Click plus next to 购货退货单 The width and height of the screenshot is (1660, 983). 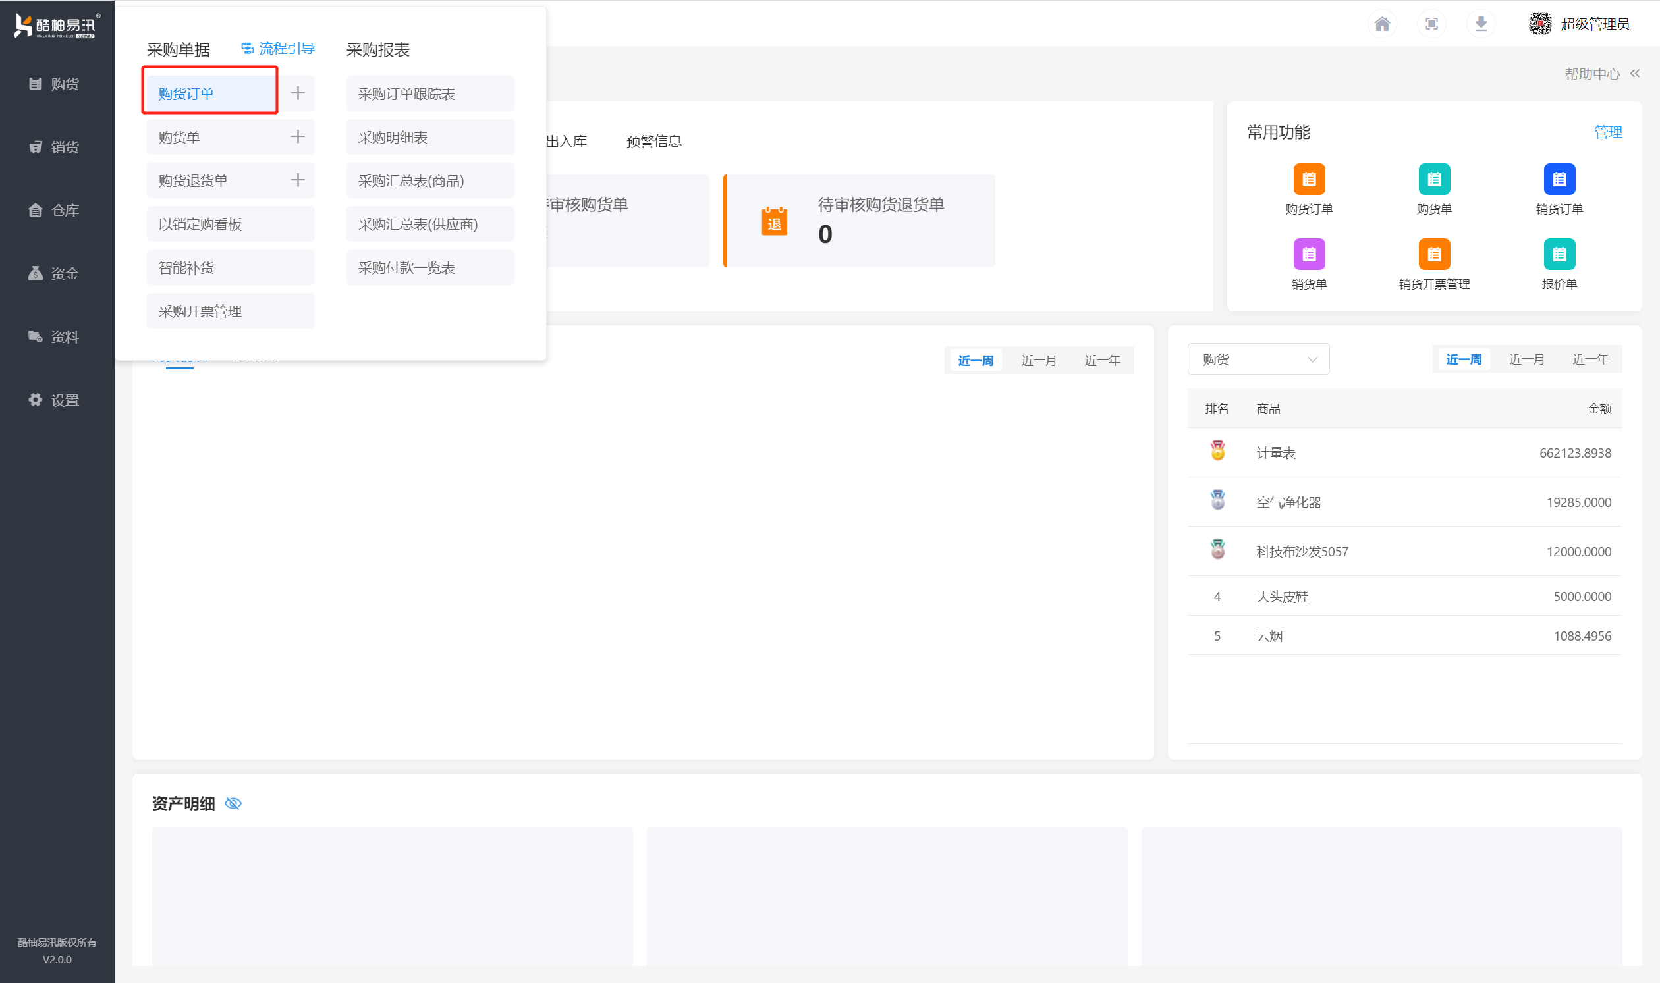pyautogui.click(x=298, y=181)
